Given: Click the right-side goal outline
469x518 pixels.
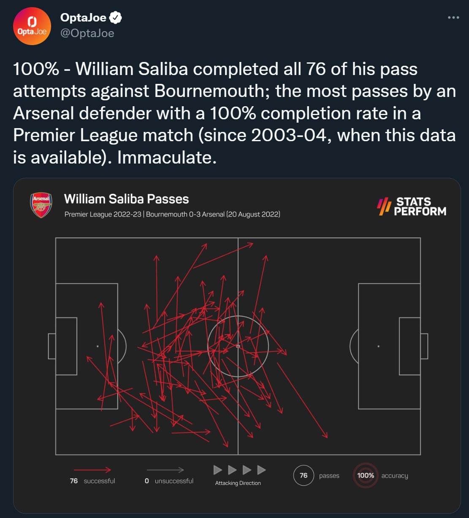Looking at the screenshot, I should (424, 346).
